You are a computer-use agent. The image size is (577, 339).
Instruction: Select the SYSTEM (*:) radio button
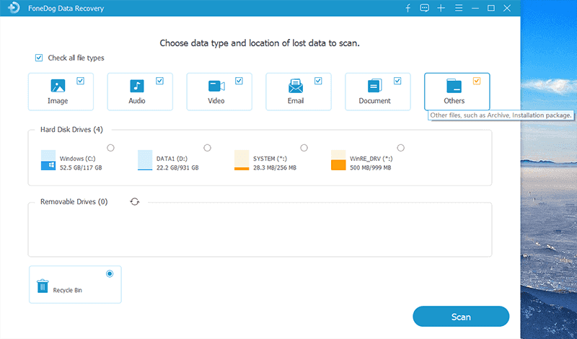[x=304, y=148]
